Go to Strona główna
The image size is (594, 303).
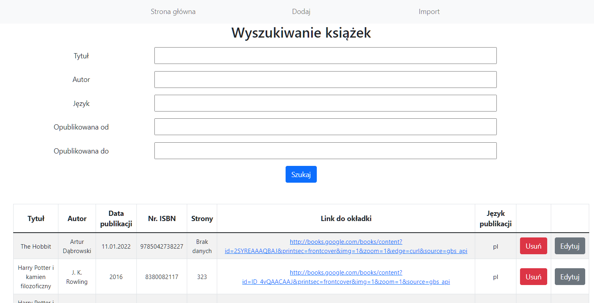173,12
